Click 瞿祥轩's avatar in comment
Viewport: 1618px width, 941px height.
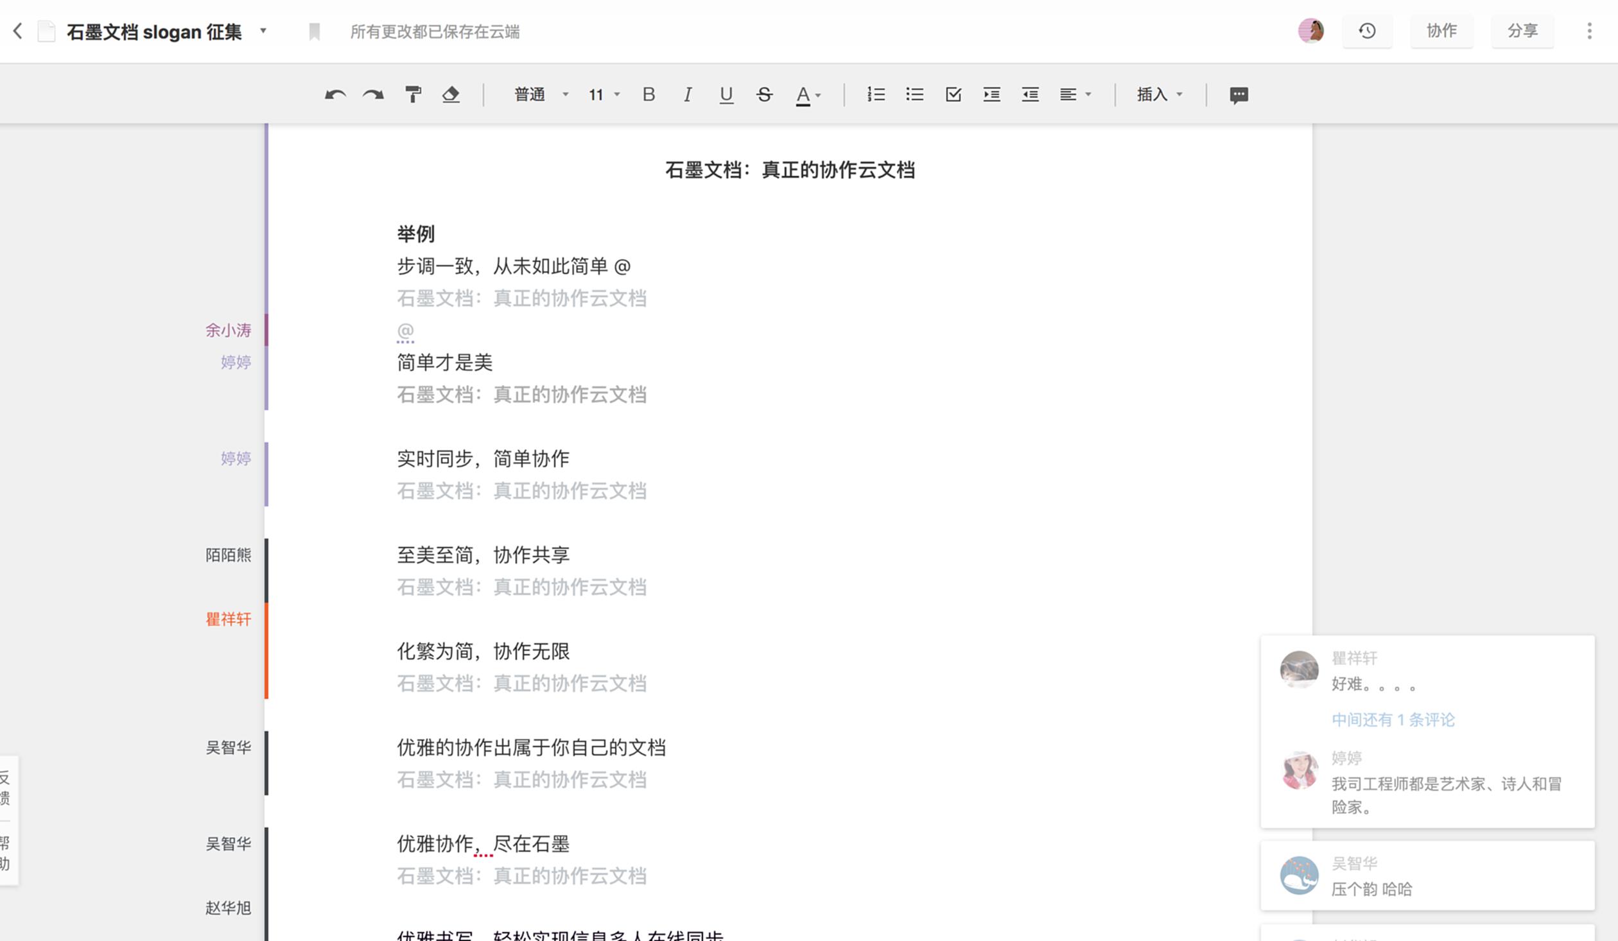pos(1299,669)
